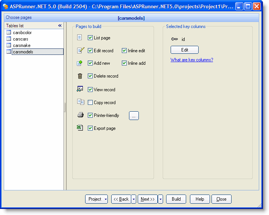The image size is (269, 215).
Task: Click the Edit record pencil icon
Action: 81,50
